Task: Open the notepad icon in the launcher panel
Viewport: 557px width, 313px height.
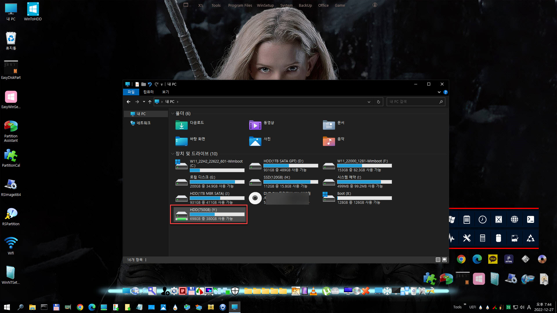Action: coord(466,220)
